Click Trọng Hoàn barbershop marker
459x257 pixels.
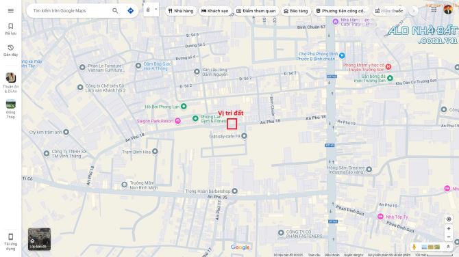234,191
